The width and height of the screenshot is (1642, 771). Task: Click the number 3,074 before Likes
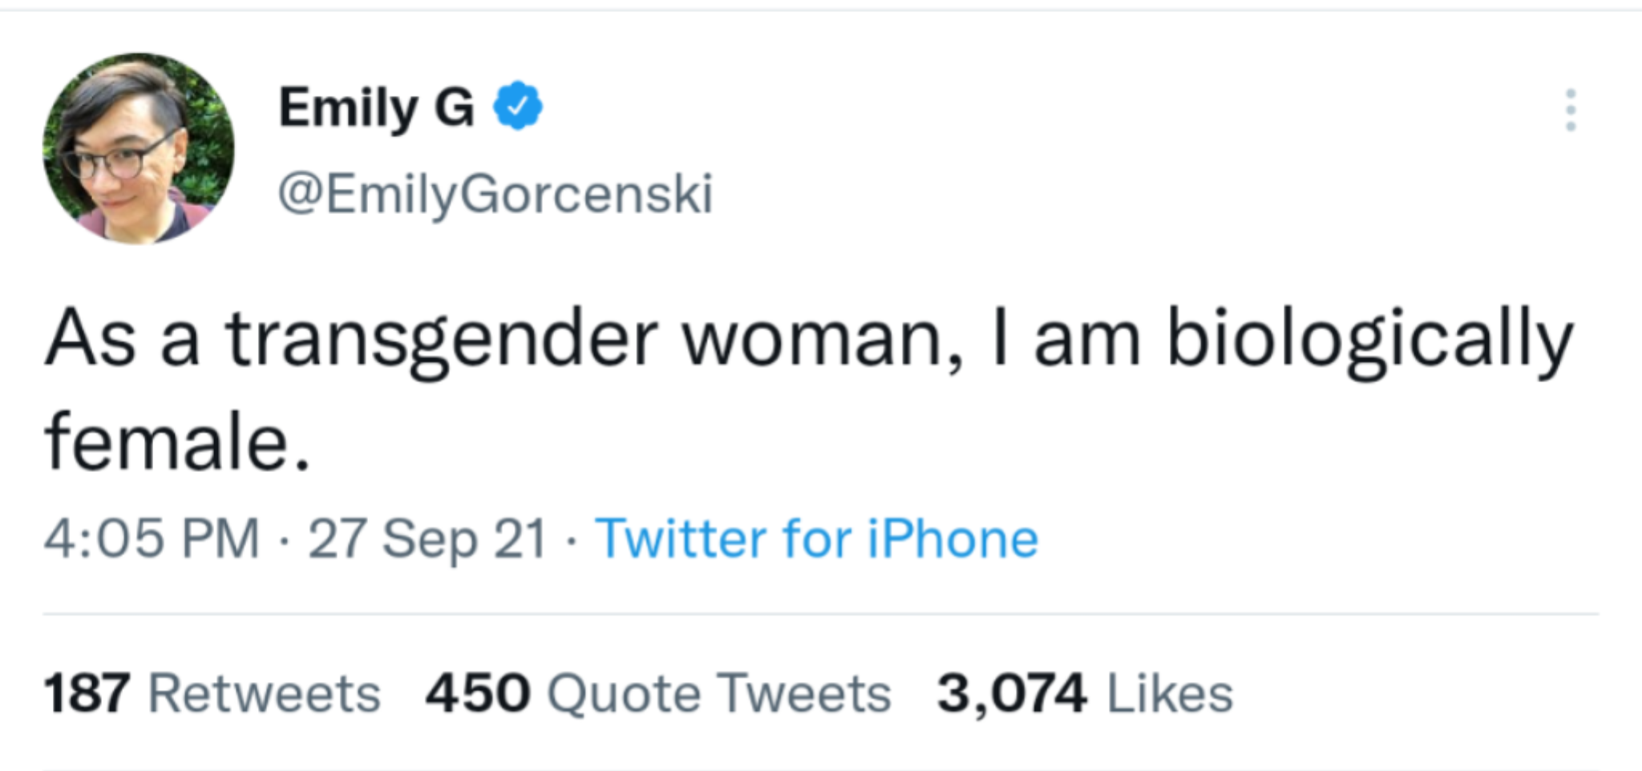[1012, 693]
